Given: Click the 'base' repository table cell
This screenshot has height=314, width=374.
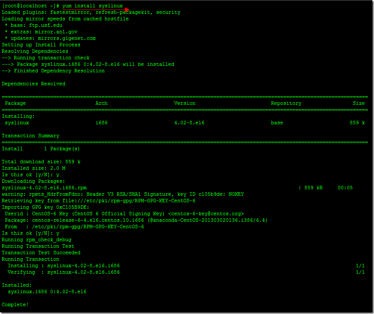Looking at the screenshot, I should (x=277, y=123).
